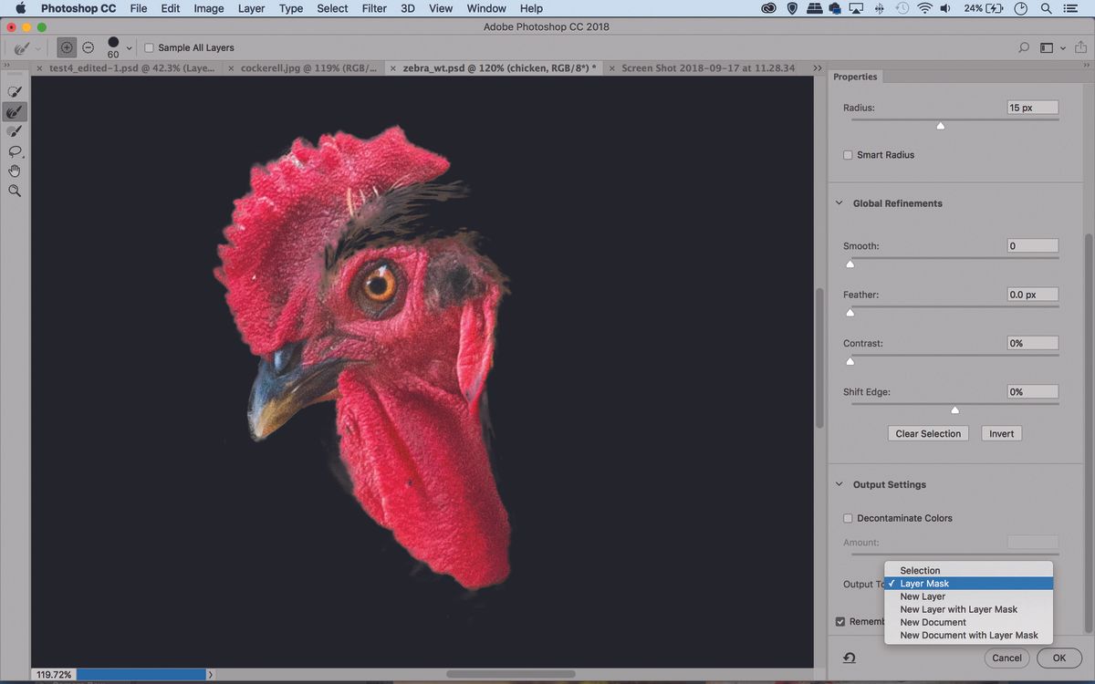Image resolution: width=1095 pixels, height=684 pixels.
Task: Select the Lasso tool
Action: coord(15,151)
